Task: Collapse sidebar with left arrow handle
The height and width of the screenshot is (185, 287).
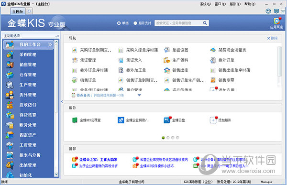Action: [62, 101]
